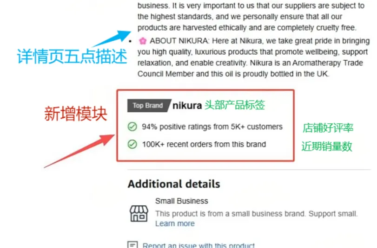Select the 94% positive ratings text
This screenshot has height=248, width=377.
[x=212, y=127]
